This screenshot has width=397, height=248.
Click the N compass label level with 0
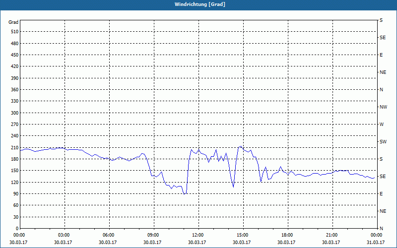click(x=381, y=229)
